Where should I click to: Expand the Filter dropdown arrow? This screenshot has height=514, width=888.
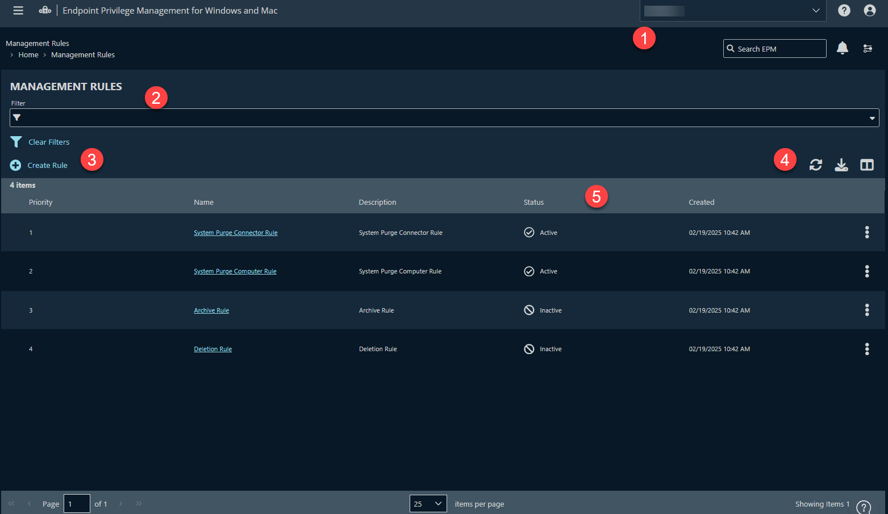872,118
